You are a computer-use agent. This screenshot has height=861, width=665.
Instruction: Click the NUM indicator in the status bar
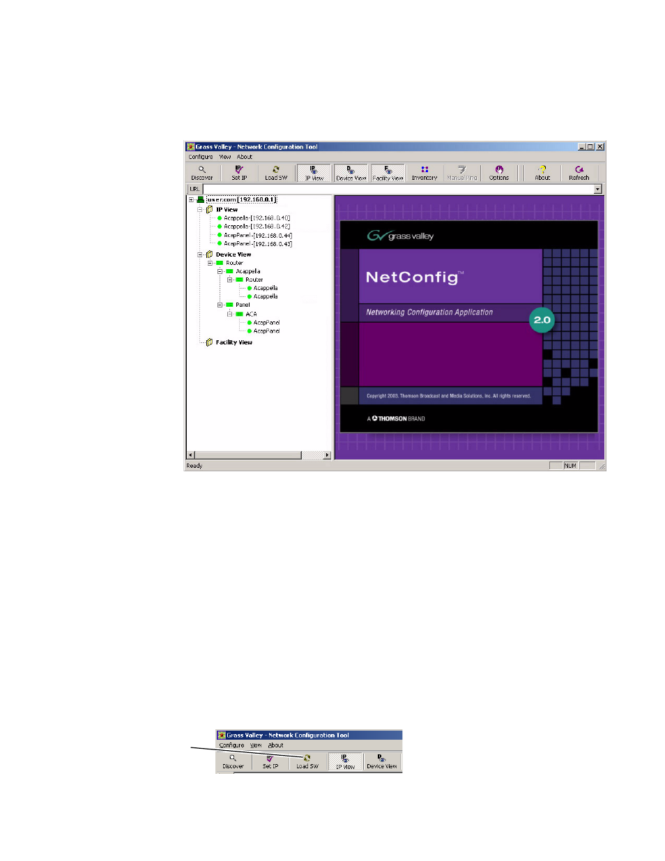pyautogui.click(x=570, y=466)
